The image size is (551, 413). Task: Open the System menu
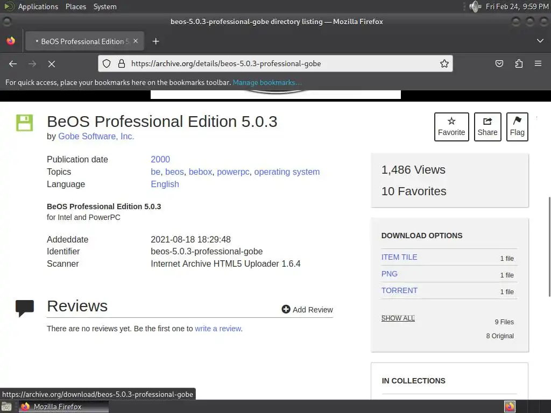pyautogui.click(x=105, y=6)
